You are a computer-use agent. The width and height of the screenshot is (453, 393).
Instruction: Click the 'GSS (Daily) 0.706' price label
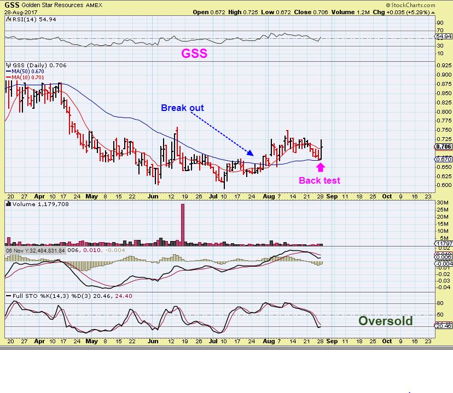point(39,65)
